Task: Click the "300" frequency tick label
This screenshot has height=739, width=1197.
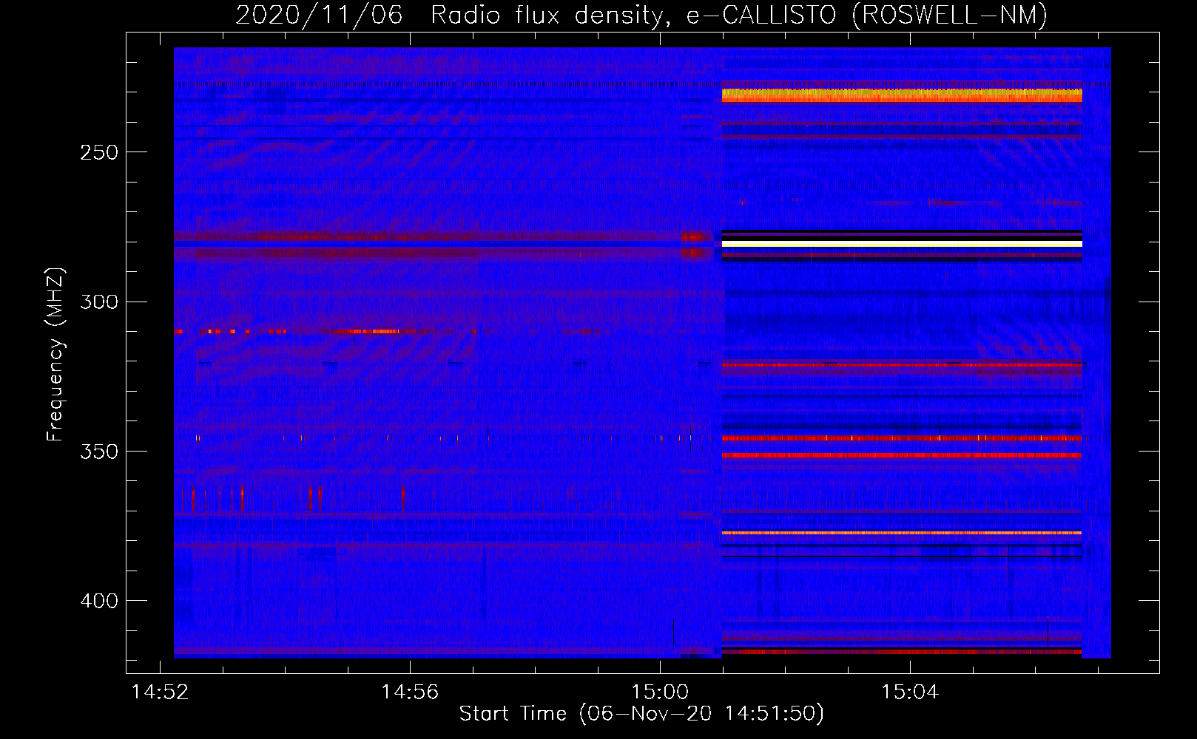Action: tap(99, 302)
